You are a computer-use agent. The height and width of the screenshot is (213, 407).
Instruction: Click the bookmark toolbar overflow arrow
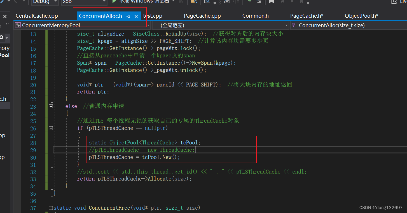click(308, 3)
